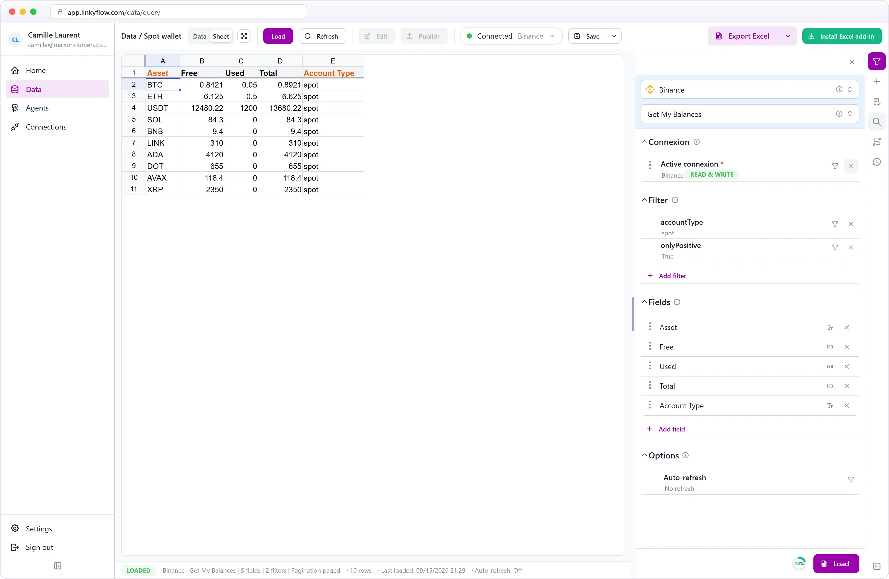Image resolution: width=889 pixels, height=579 pixels.
Task: Remove the onlyPositive filter
Action: [x=850, y=248]
